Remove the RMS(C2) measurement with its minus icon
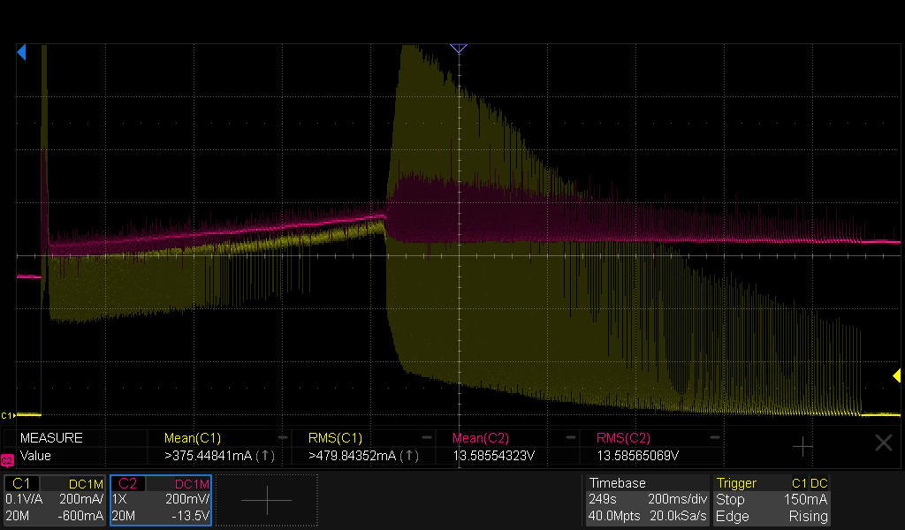905x530 pixels. [x=714, y=438]
